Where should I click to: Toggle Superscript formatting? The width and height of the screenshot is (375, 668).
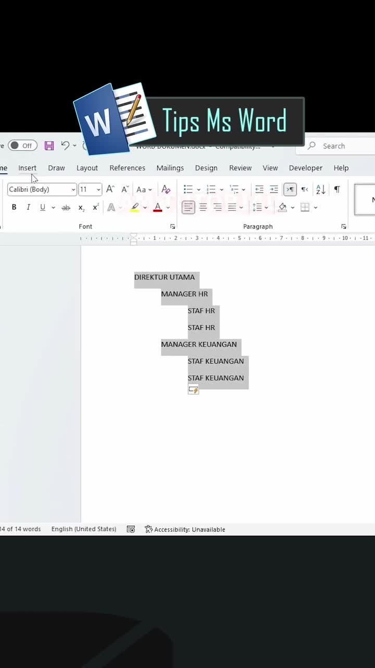coord(96,207)
